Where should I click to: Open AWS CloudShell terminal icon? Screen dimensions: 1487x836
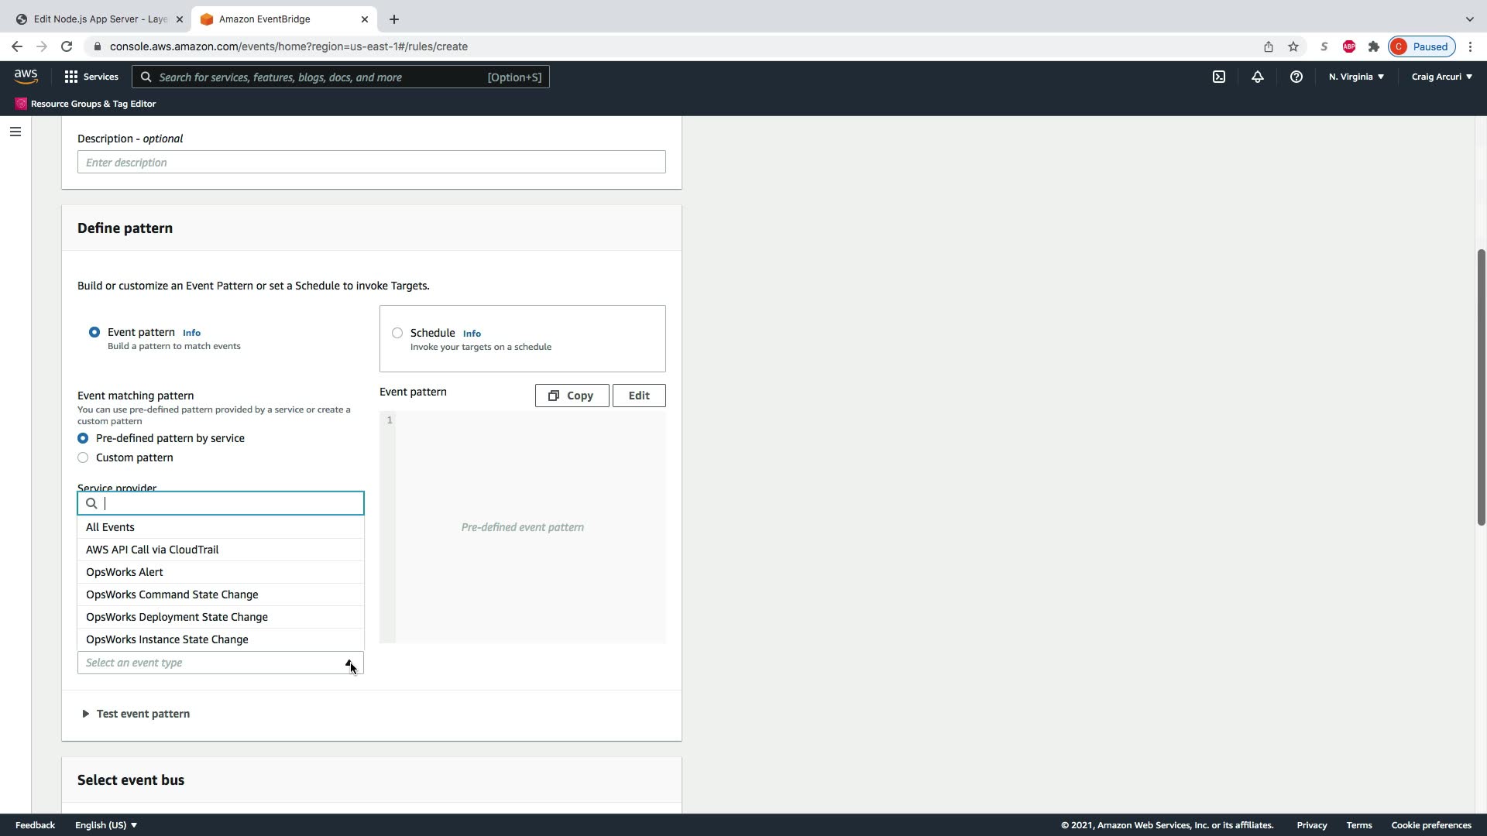coord(1219,77)
